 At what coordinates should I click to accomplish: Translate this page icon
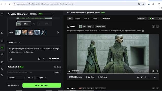pyautogui.click(x=139, y=4)
